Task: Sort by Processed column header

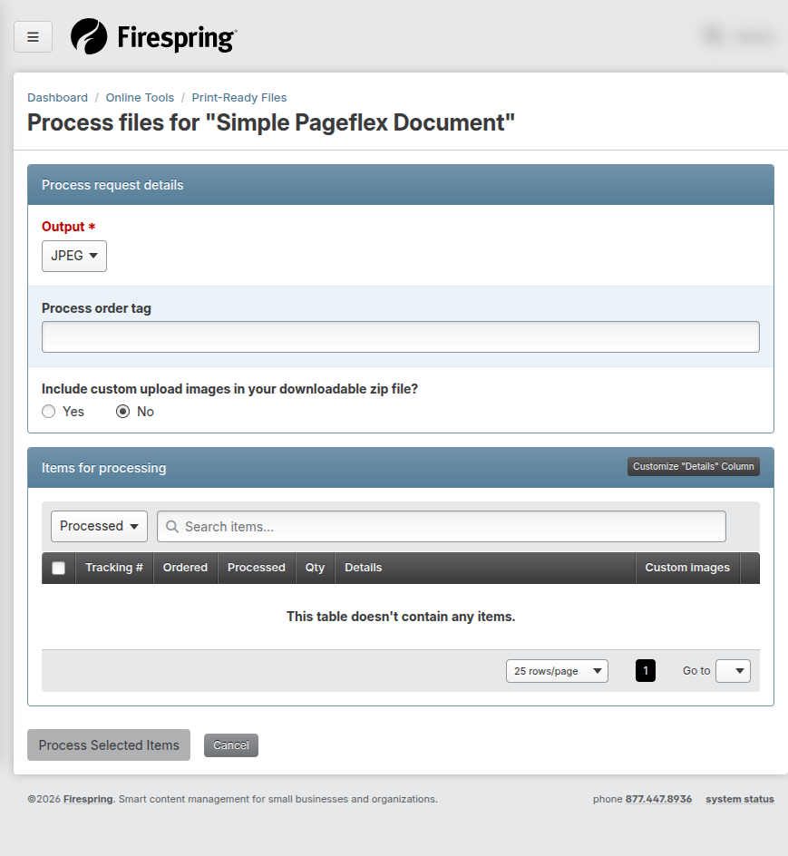Action: [x=256, y=568]
